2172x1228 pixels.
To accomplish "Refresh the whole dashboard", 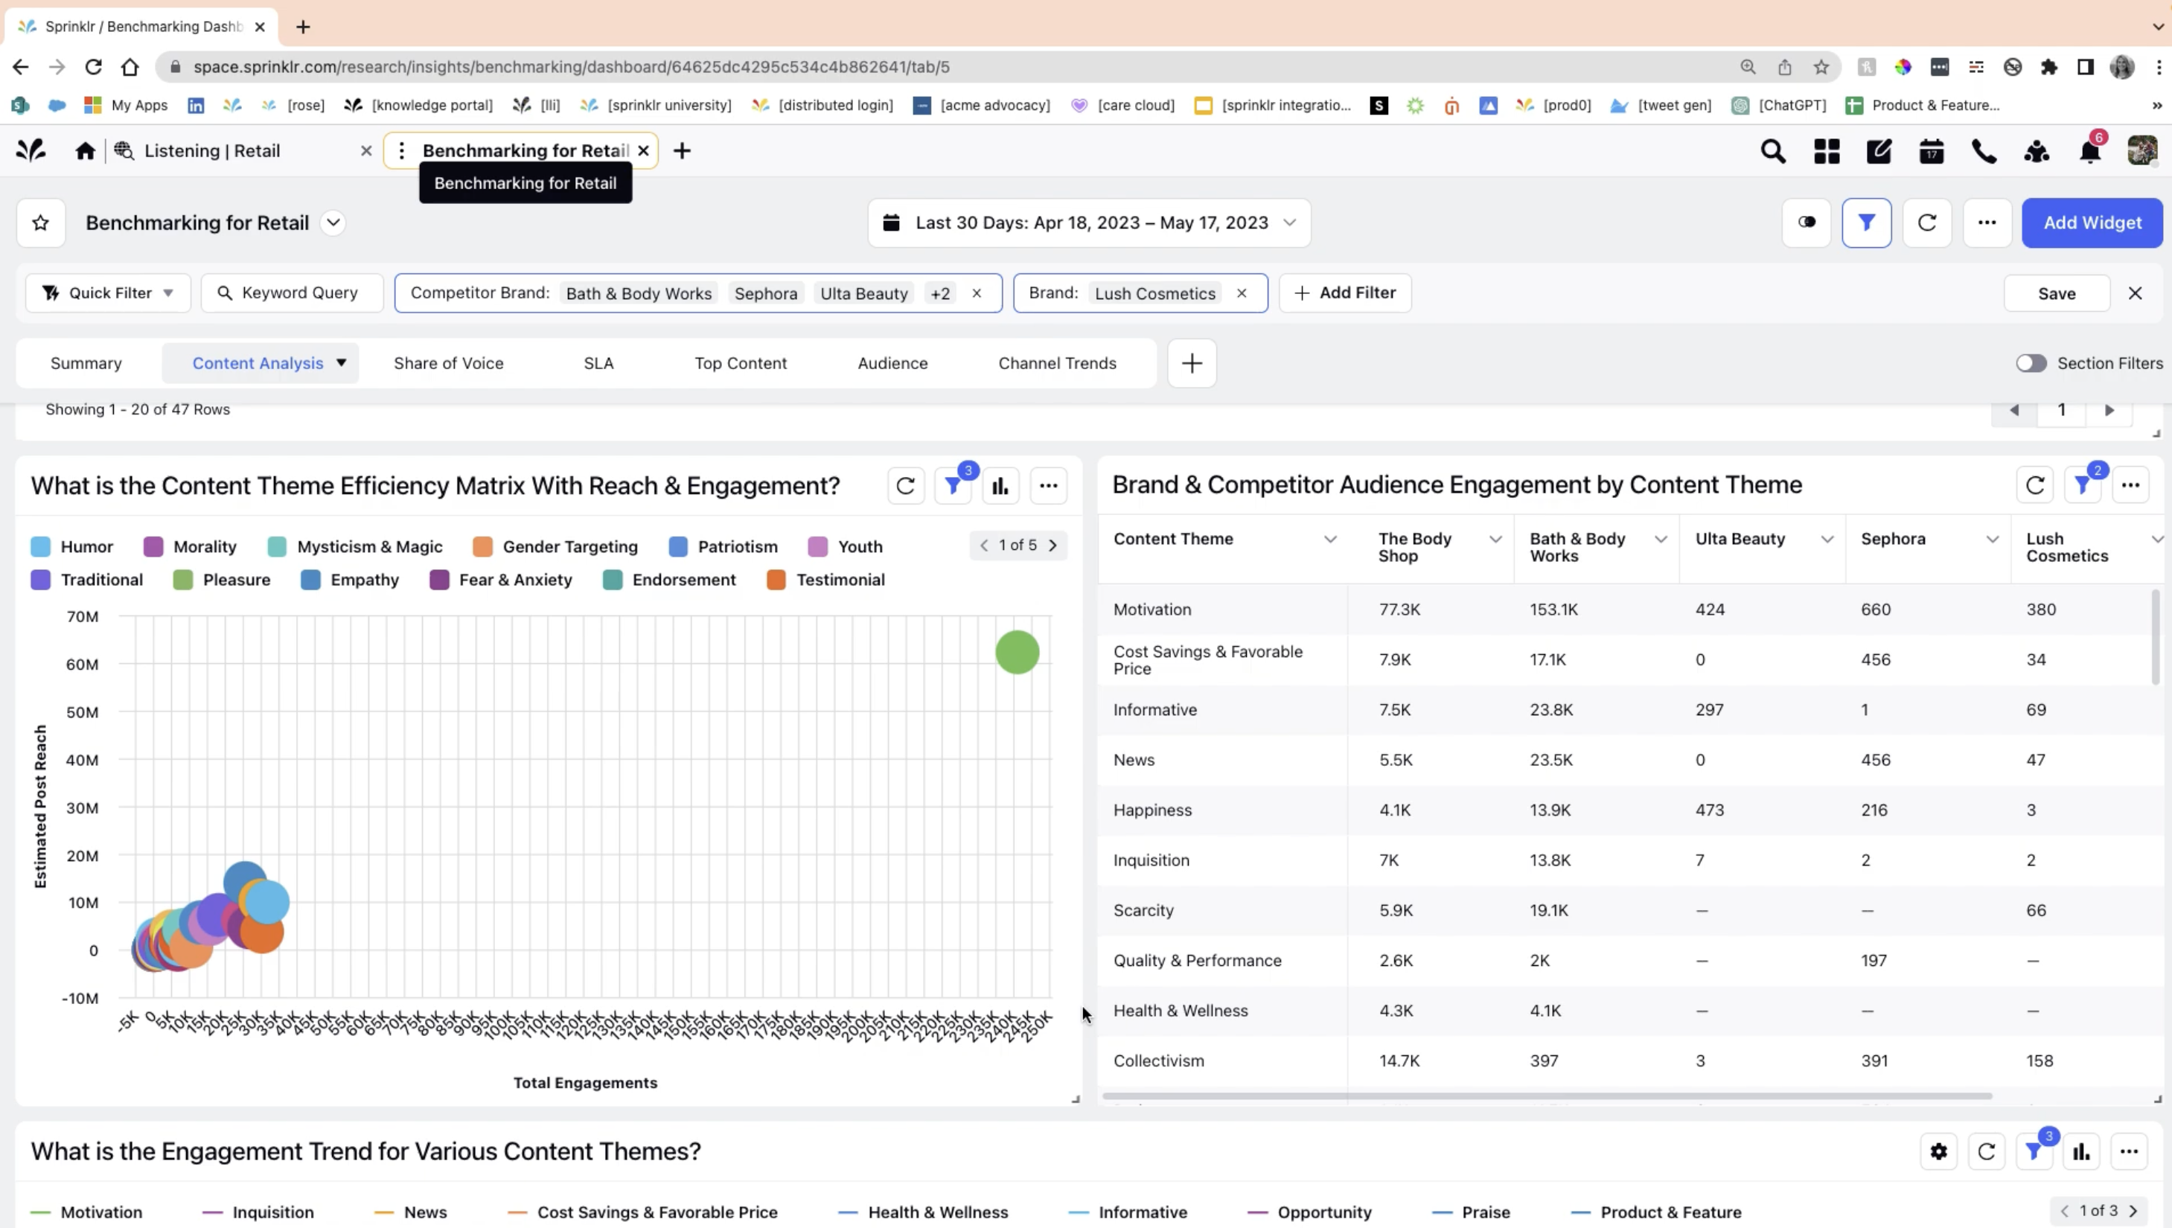I will (x=1926, y=223).
